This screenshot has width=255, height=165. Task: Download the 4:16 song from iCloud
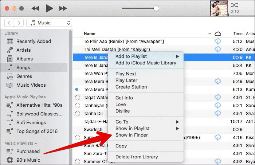(217, 138)
